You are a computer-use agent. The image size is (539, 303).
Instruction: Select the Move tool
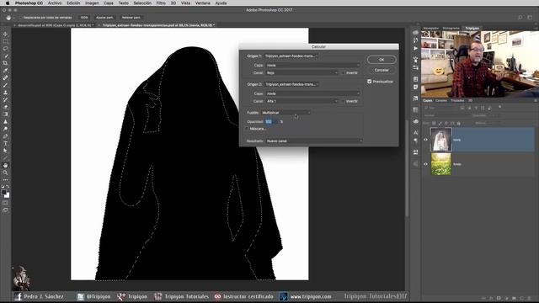5,34
